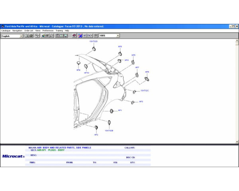Click the blue and red illustration icon
Viewport: 239px width, 191px height.
[80, 35]
